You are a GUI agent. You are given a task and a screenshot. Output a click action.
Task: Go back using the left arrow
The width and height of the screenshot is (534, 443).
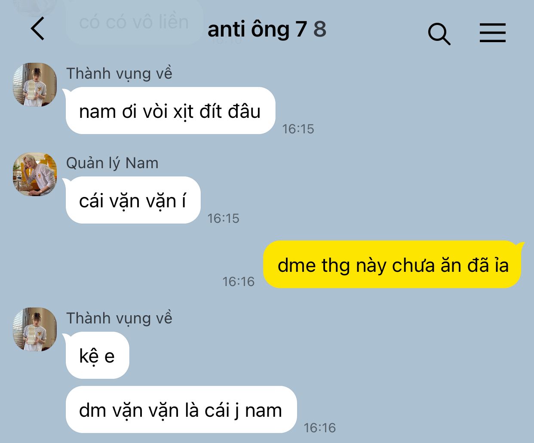pos(38,29)
